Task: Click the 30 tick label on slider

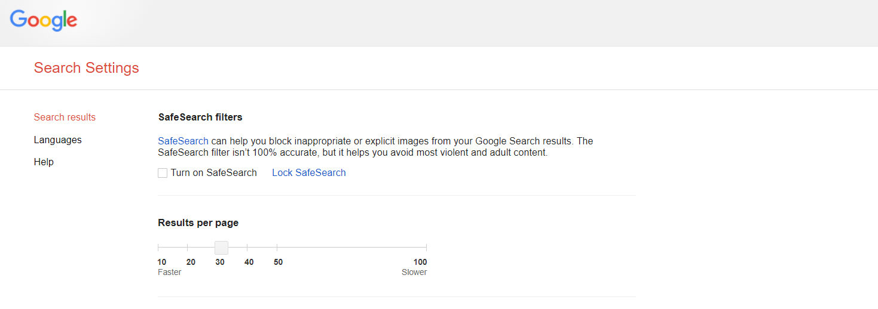Action: coord(220,262)
